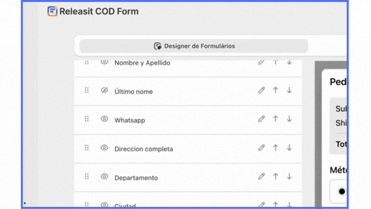Click the Direccion completa field label
Image resolution: width=371 pixels, height=209 pixels.
(144, 149)
